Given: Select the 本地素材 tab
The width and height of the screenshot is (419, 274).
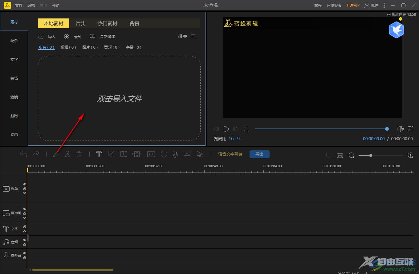Looking at the screenshot, I should [54, 23].
